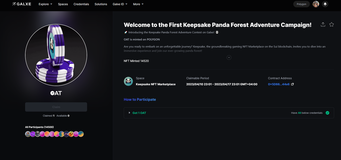Open the masked man participant avatar

(x=28, y=134)
